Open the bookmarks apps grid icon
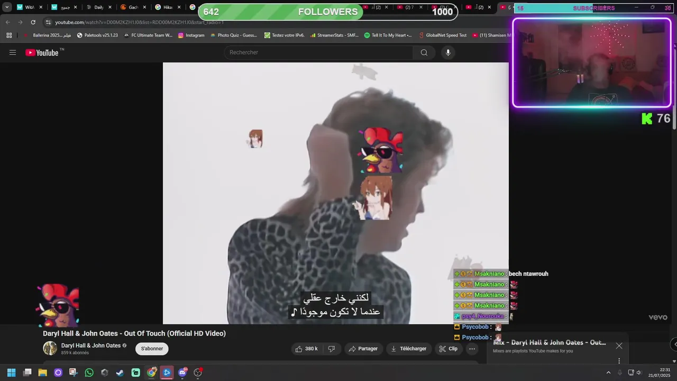This screenshot has height=381, width=677. pos(9,35)
